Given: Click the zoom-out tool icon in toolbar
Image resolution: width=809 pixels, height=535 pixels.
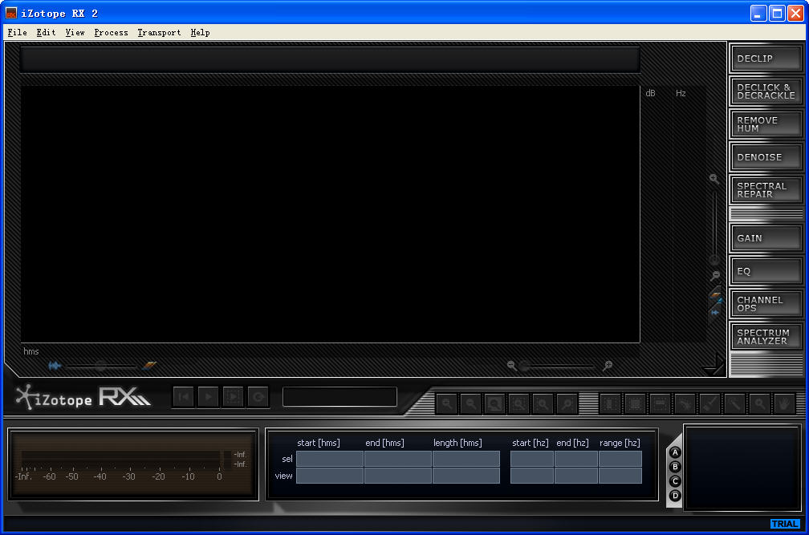Looking at the screenshot, I should (x=471, y=403).
